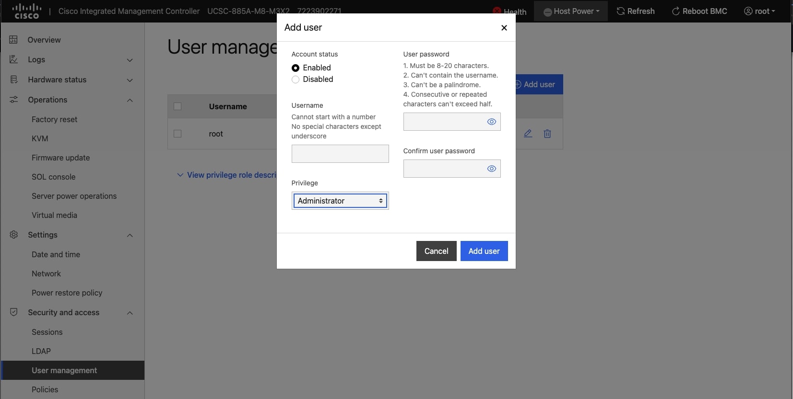
Task: Click the Cancel button
Action: coord(436,251)
